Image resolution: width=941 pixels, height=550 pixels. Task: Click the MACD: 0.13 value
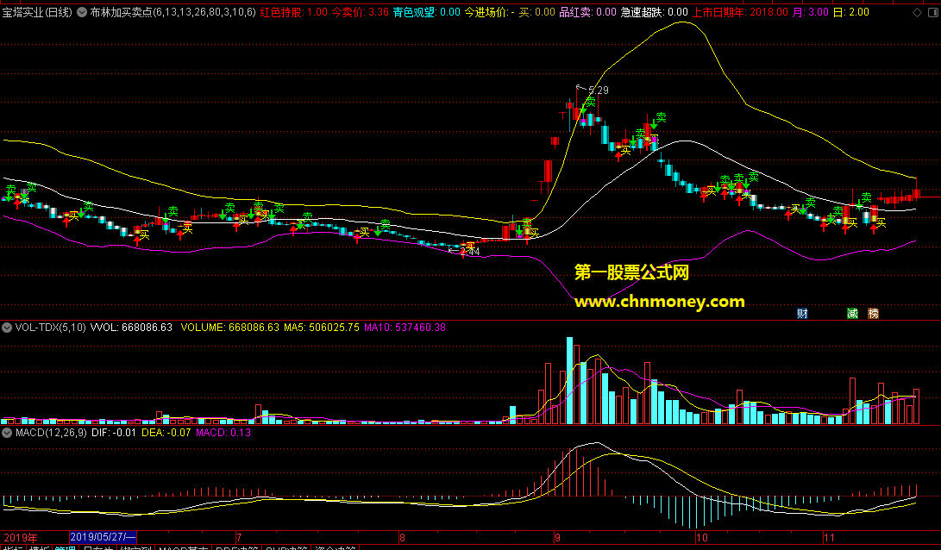(223, 433)
